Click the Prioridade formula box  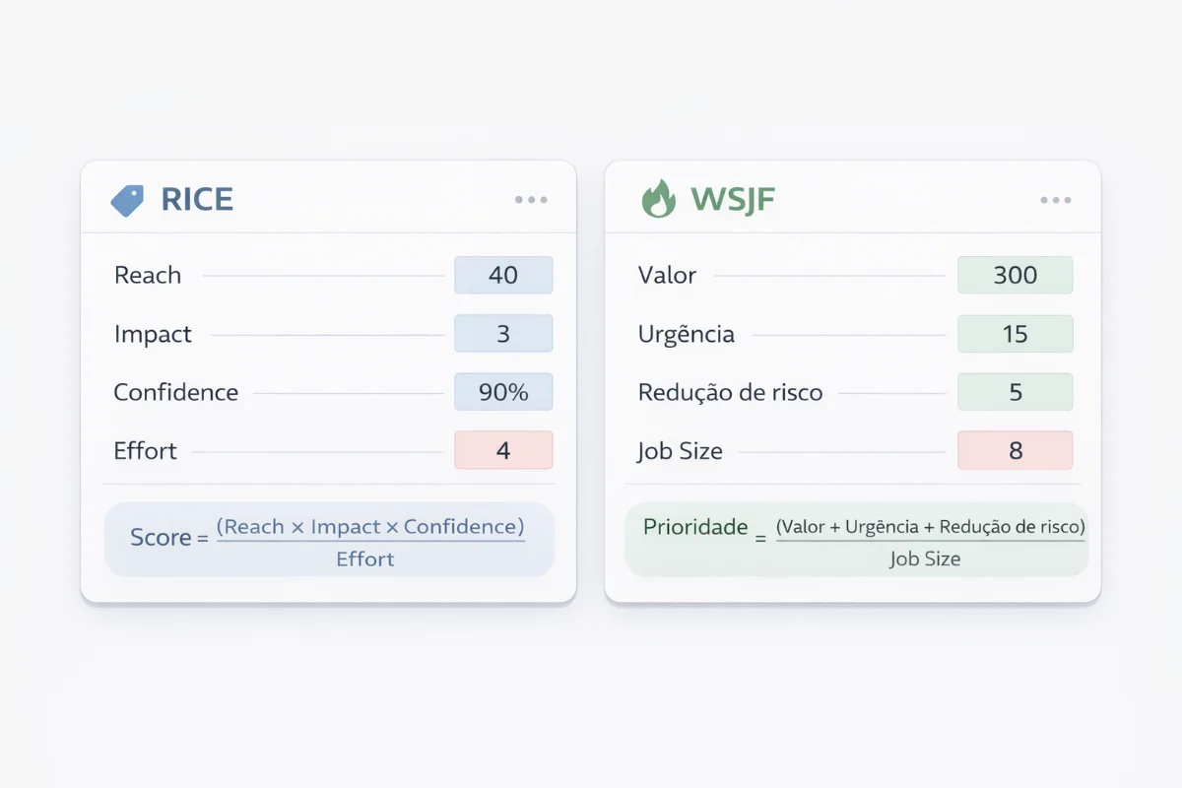[x=856, y=540]
